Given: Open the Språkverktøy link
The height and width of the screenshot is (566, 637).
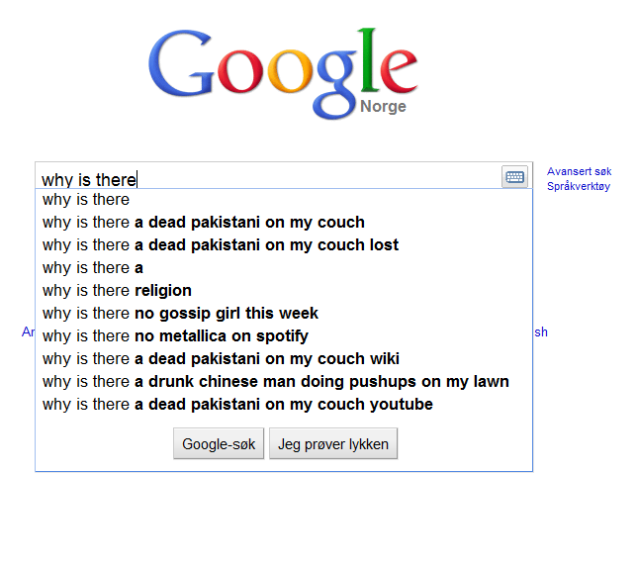Looking at the screenshot, I should point(578,186).
